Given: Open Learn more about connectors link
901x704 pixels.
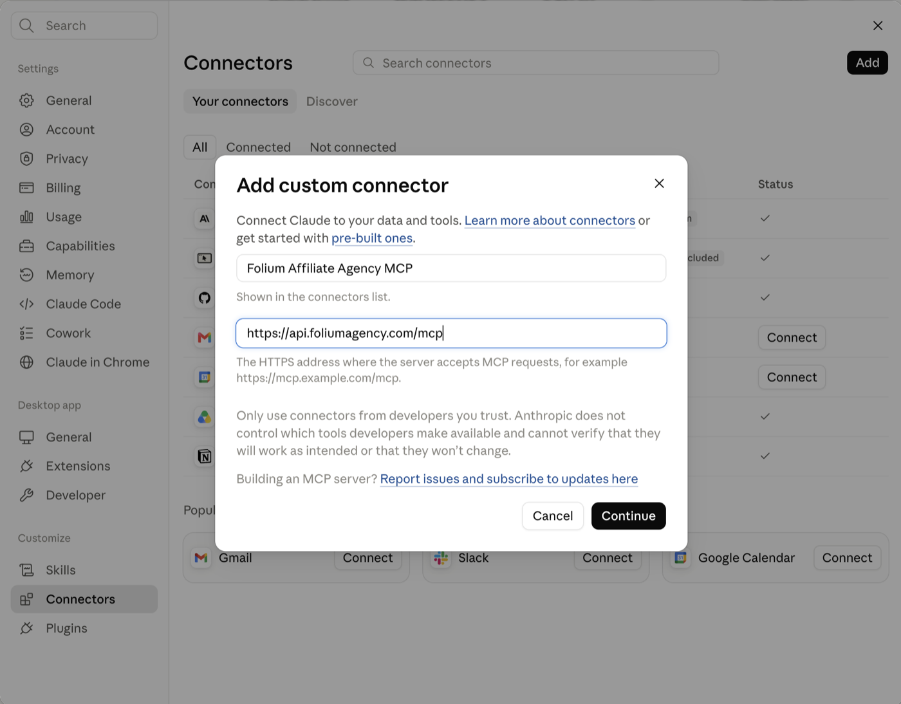Looking at the screenshot, I should tap(550, 220).
